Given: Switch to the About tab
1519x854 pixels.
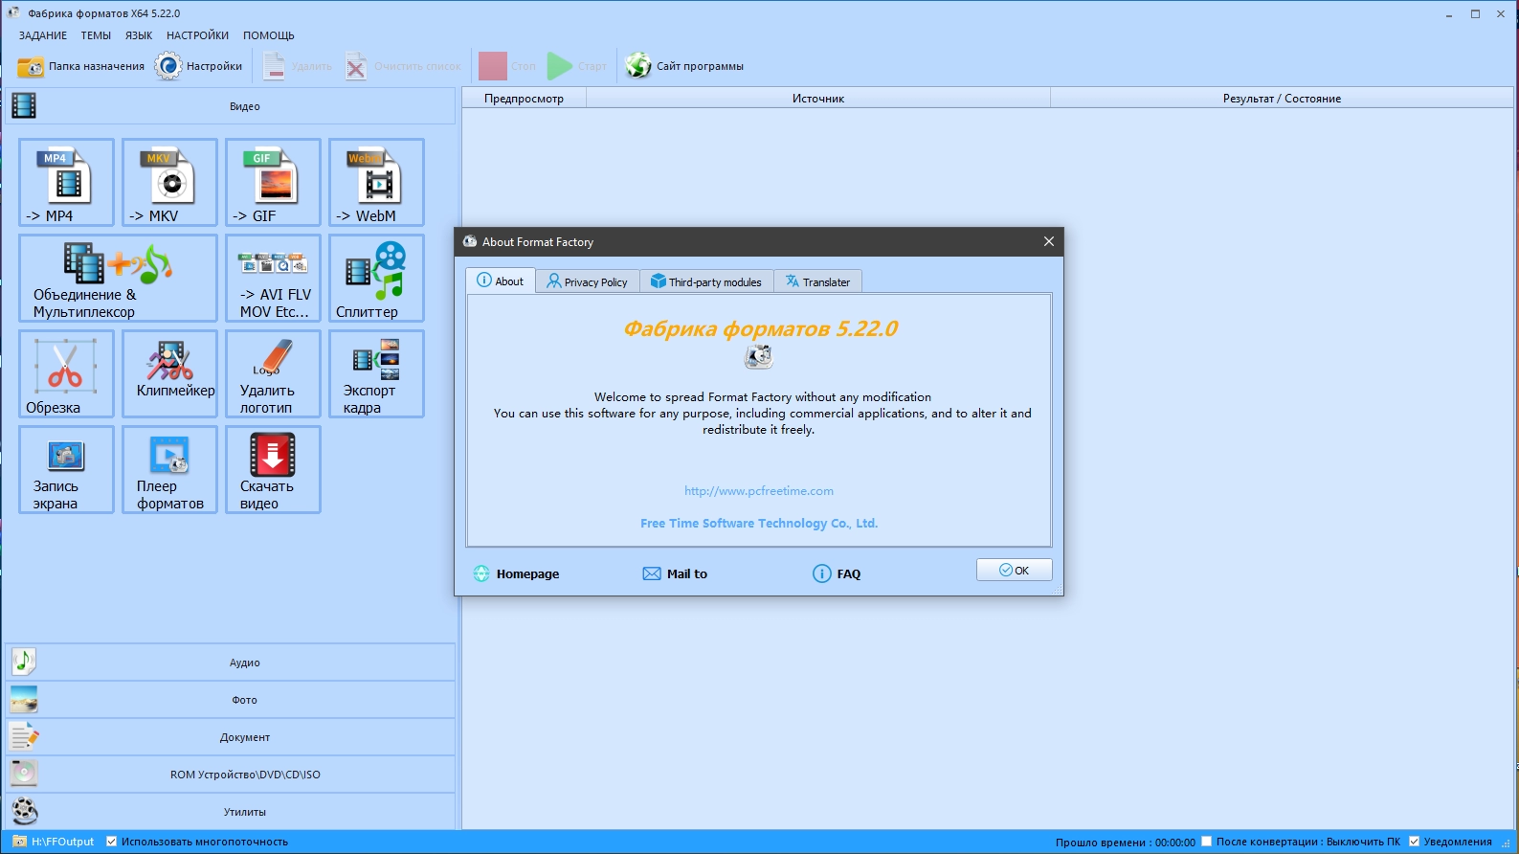Looking at the screenshot, I should click(501, 281).
